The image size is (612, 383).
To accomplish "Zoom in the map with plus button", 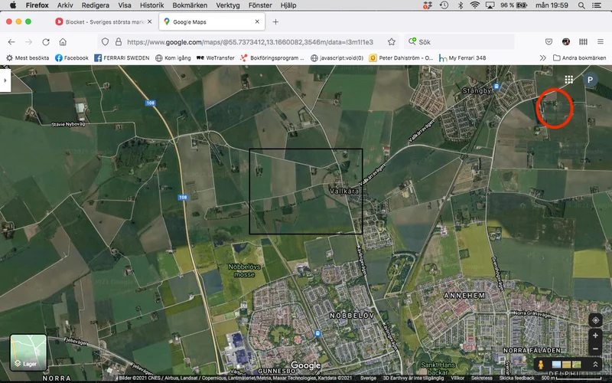I will [595, 336].
